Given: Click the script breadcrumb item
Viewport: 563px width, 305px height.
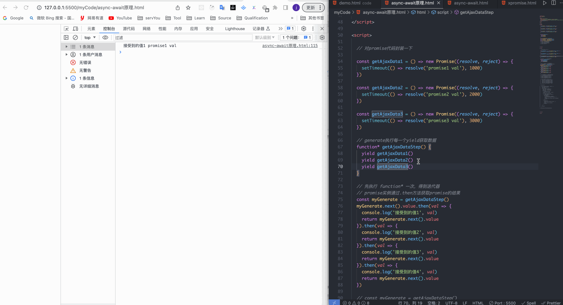Looking at the screenshot, I should tap(440, 12).
